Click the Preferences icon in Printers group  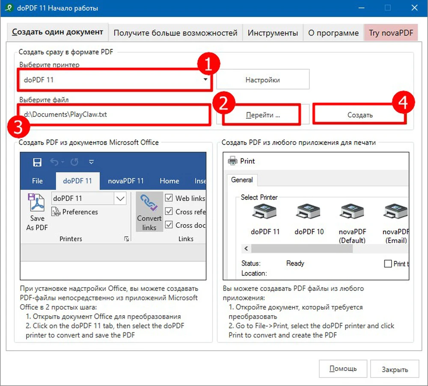56,212
